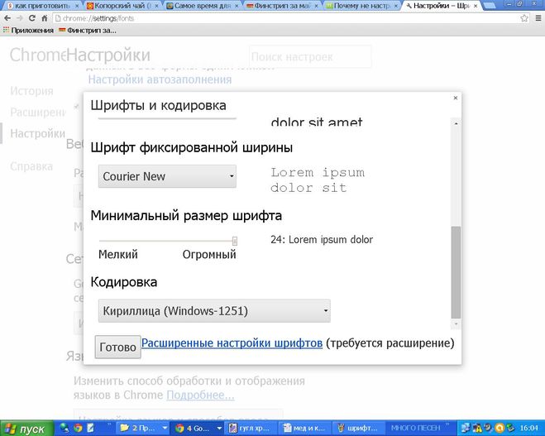Click the 16:04 taskbar clock
The image size is (545, 436).
(529, 428)
